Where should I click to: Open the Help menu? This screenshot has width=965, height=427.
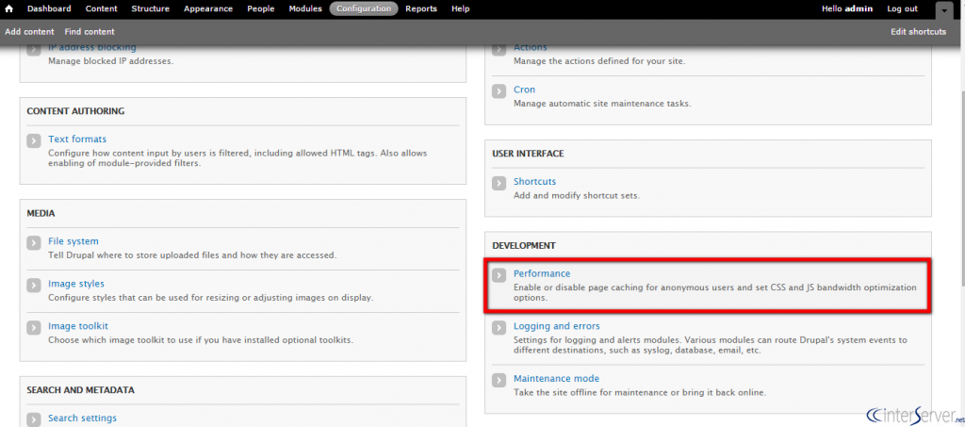tap(460, 8)
